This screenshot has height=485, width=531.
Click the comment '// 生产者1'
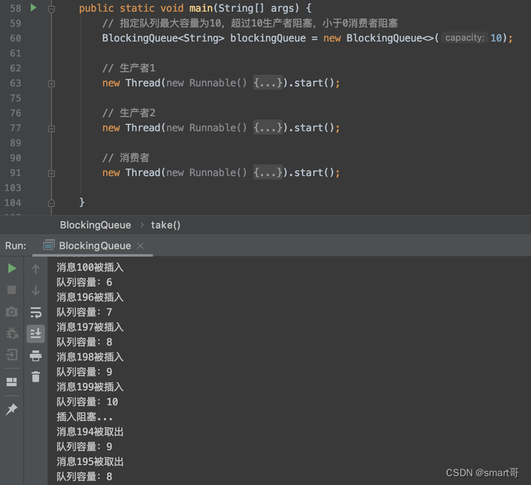[128, 68]
